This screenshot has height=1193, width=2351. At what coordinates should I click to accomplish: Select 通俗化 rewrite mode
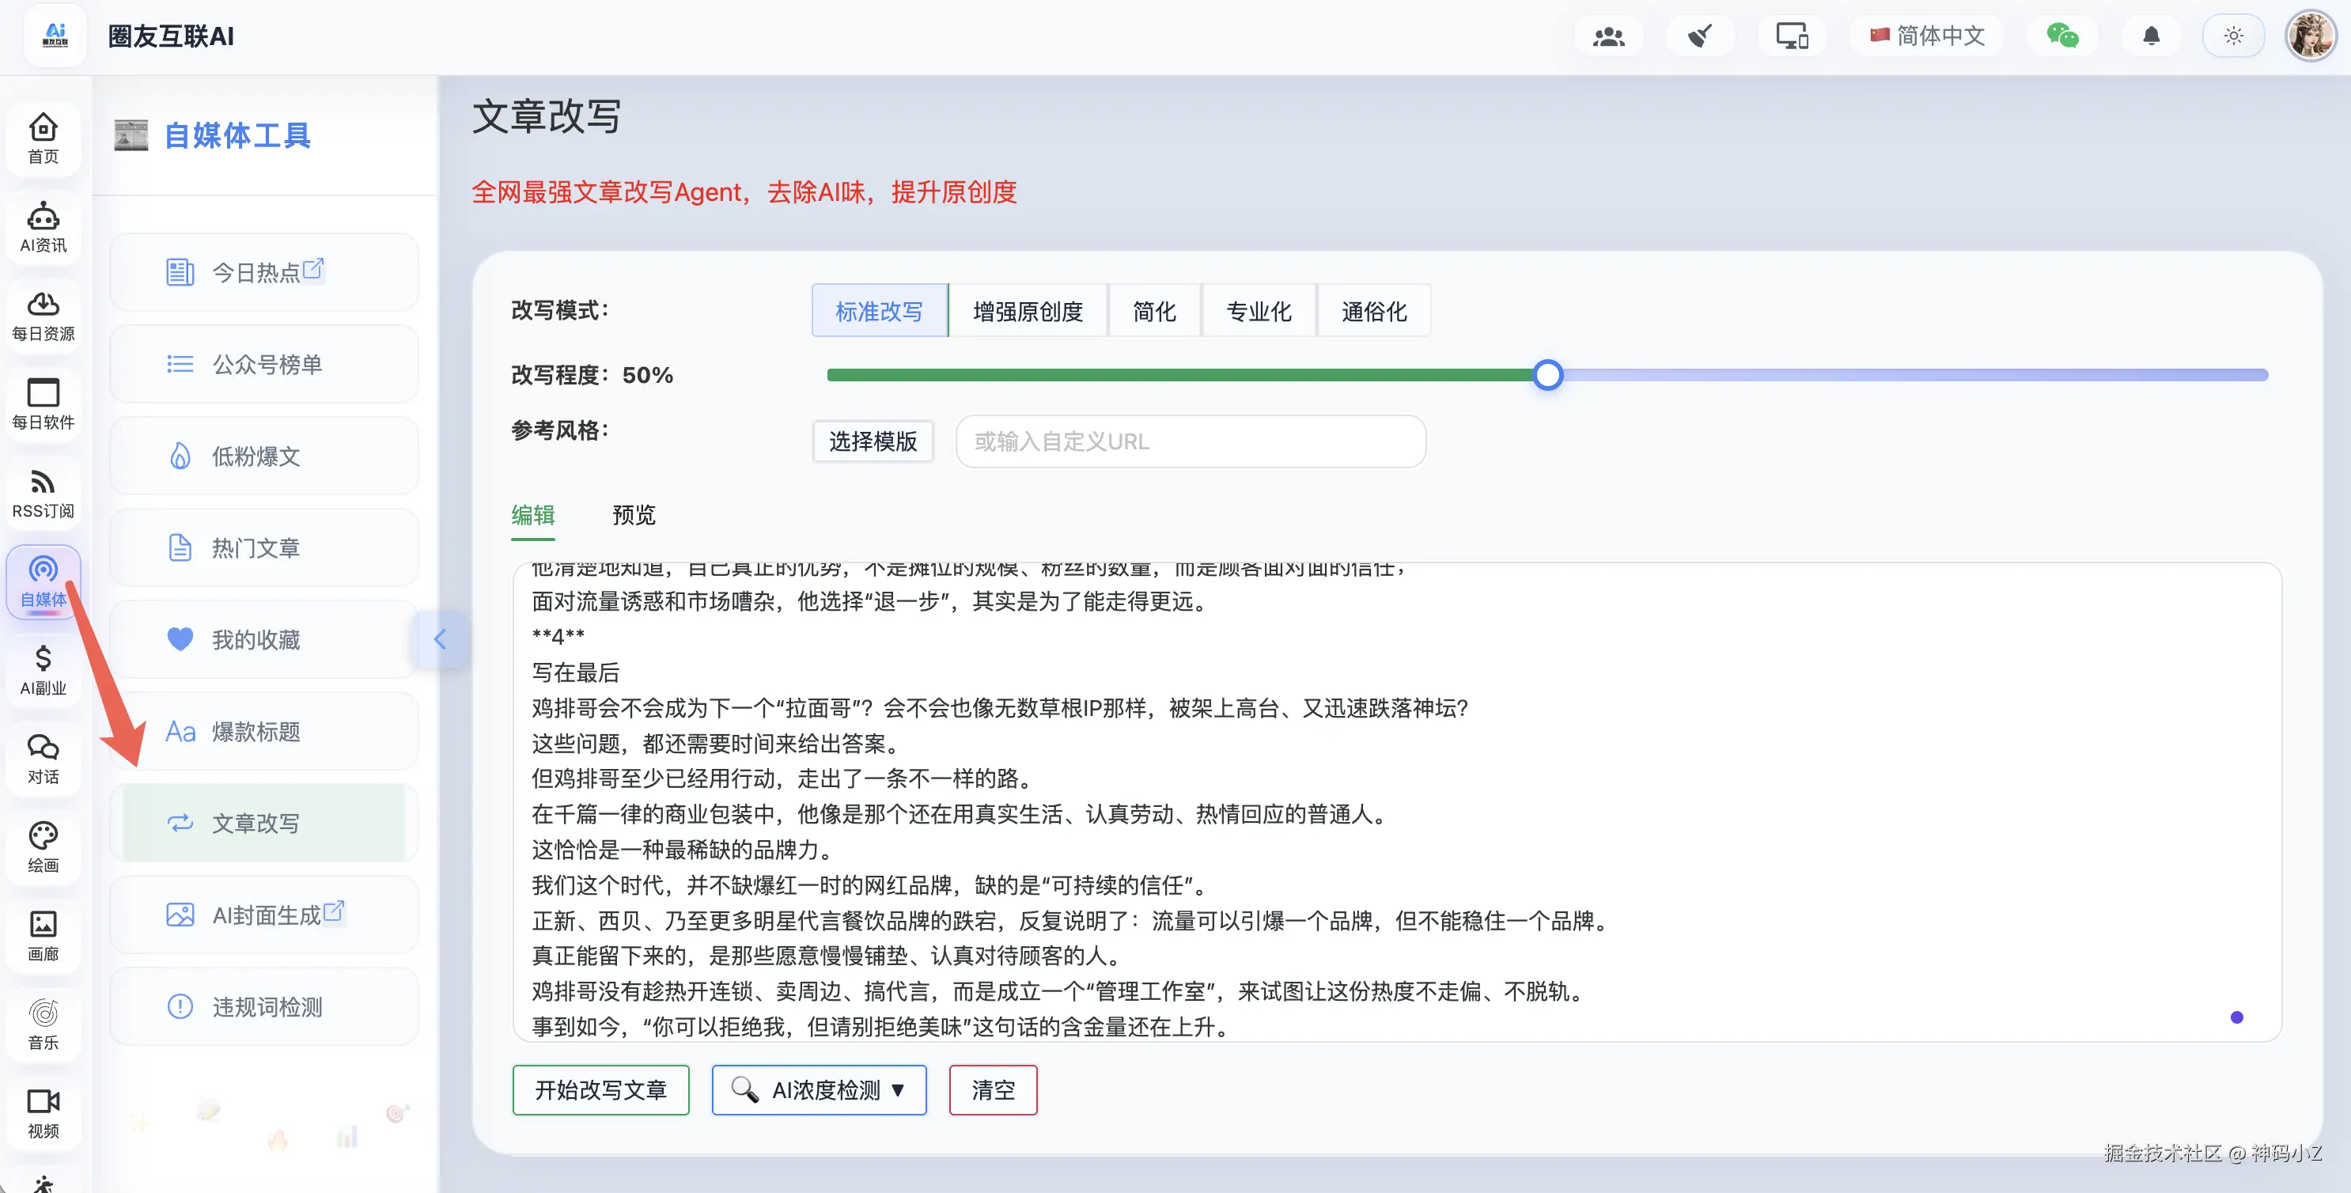pyautogui.click(x=1373, y=311)
